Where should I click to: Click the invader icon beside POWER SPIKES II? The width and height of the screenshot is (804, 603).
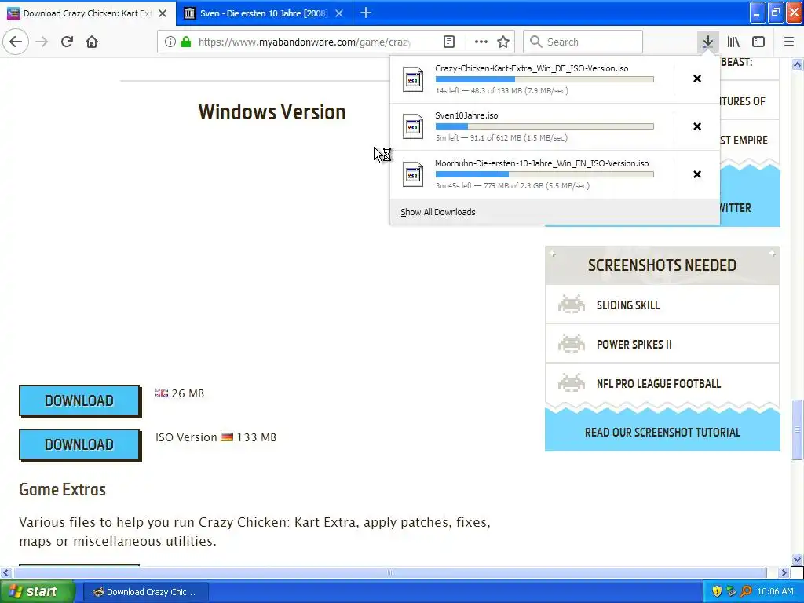click(572, 344)
